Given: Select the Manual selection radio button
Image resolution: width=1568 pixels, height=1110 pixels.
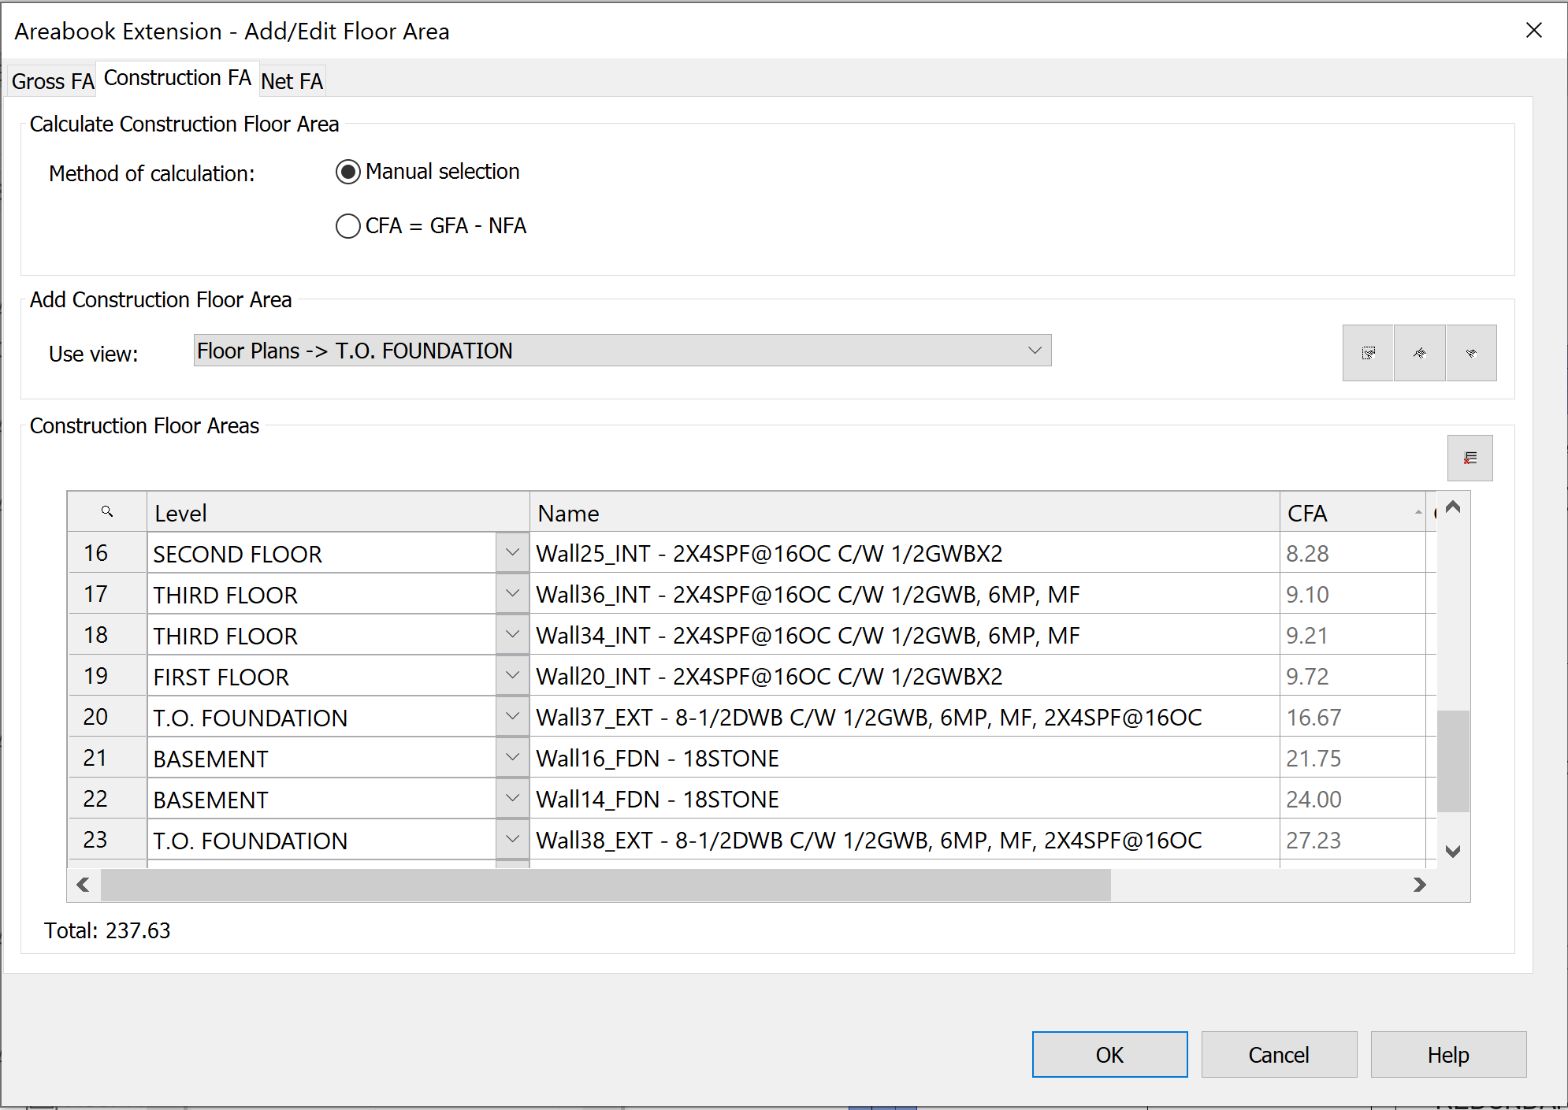Looking at the screenshot, I should pos(347,172).
